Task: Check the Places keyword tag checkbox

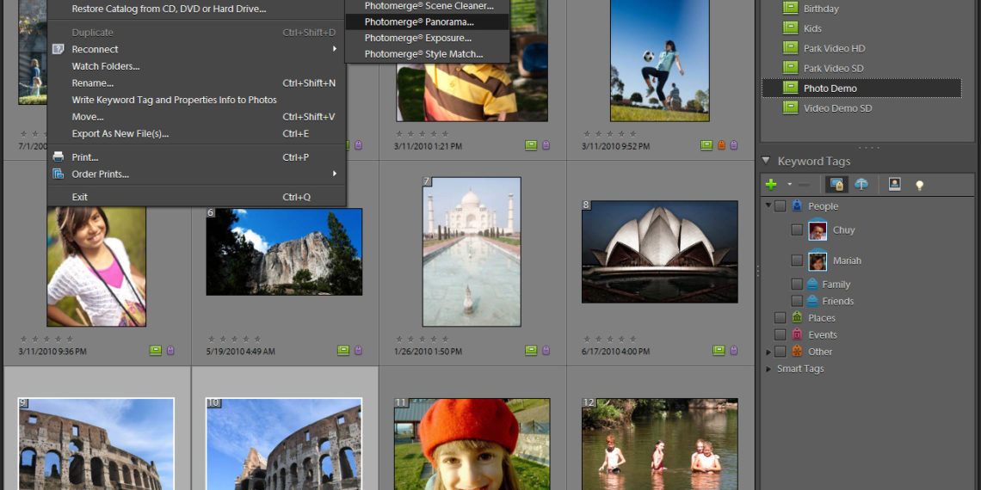Action: 780,317
